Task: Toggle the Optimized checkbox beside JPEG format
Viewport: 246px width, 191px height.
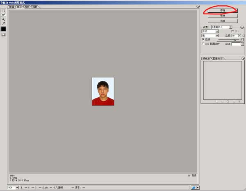Action: [233, 31]
